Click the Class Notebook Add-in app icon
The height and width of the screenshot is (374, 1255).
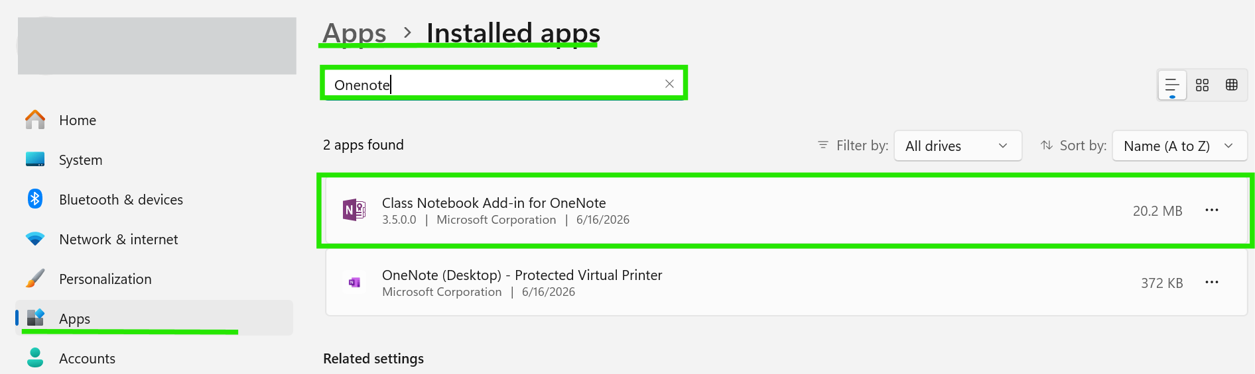(354, 210)
